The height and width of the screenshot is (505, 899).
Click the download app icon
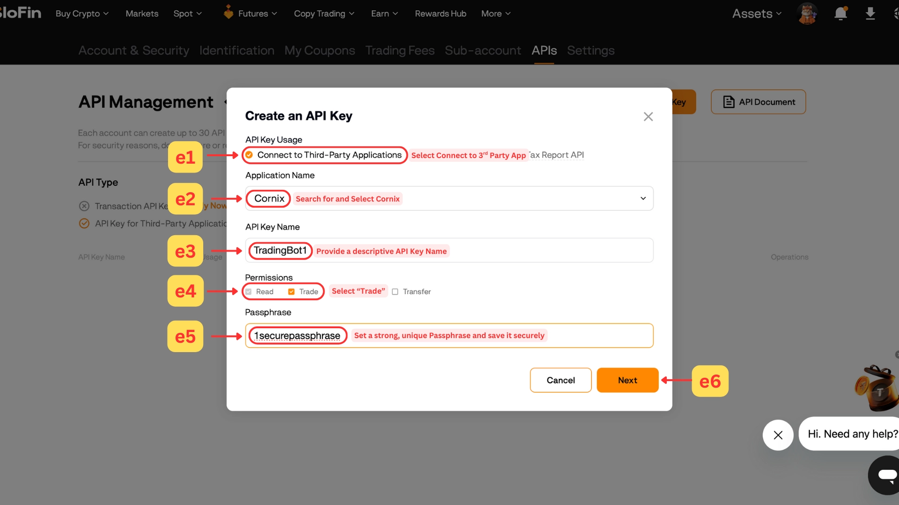pyautogui.click(x=870, y=13)
